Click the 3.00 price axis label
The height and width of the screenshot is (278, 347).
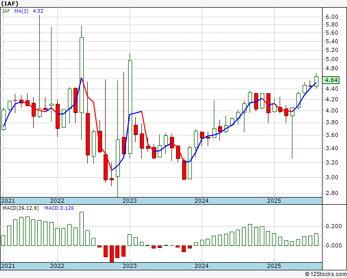point(332,177)
